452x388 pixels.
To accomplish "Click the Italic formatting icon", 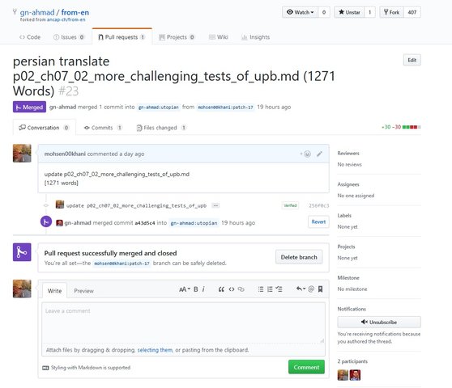I will (x=203, y=289).
